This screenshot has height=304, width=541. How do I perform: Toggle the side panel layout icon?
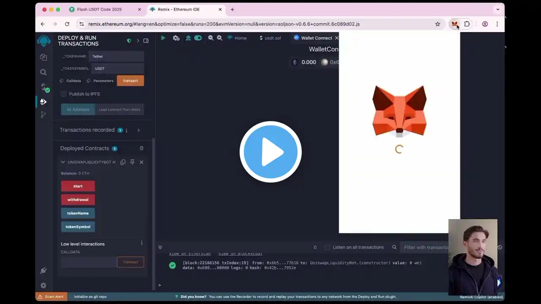tap(146, 41)
